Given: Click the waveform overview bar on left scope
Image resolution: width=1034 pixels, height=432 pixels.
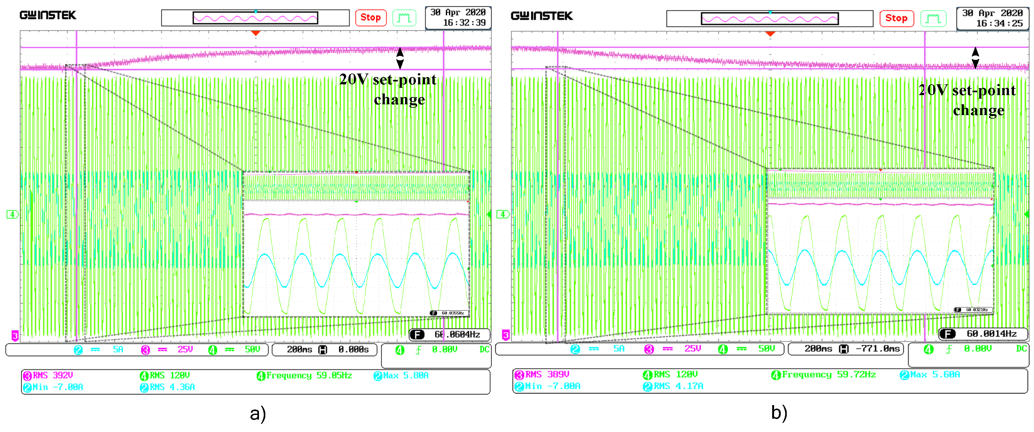Looking at the screenshot, I should pyautogui.click(x=255, y=18).
